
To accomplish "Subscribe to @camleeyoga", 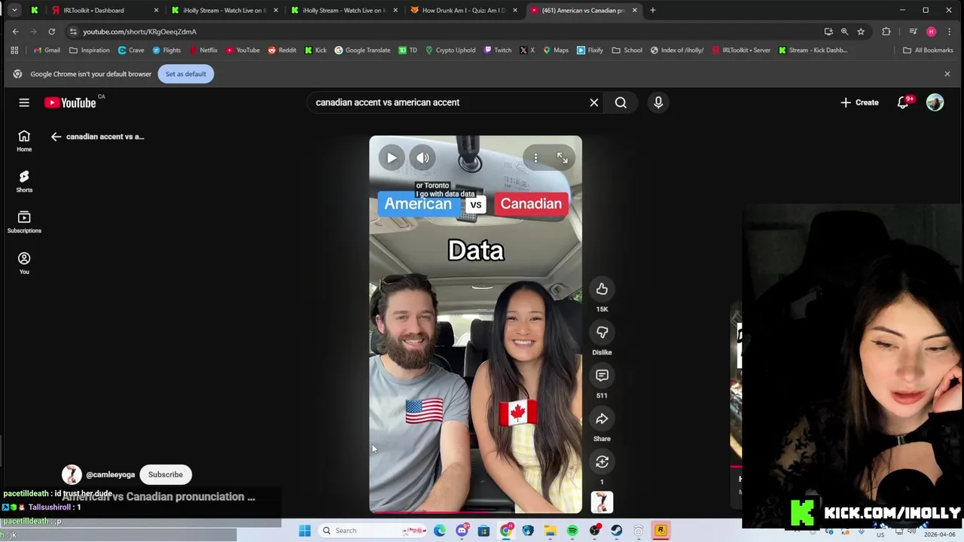I will (x=165, y=474).
